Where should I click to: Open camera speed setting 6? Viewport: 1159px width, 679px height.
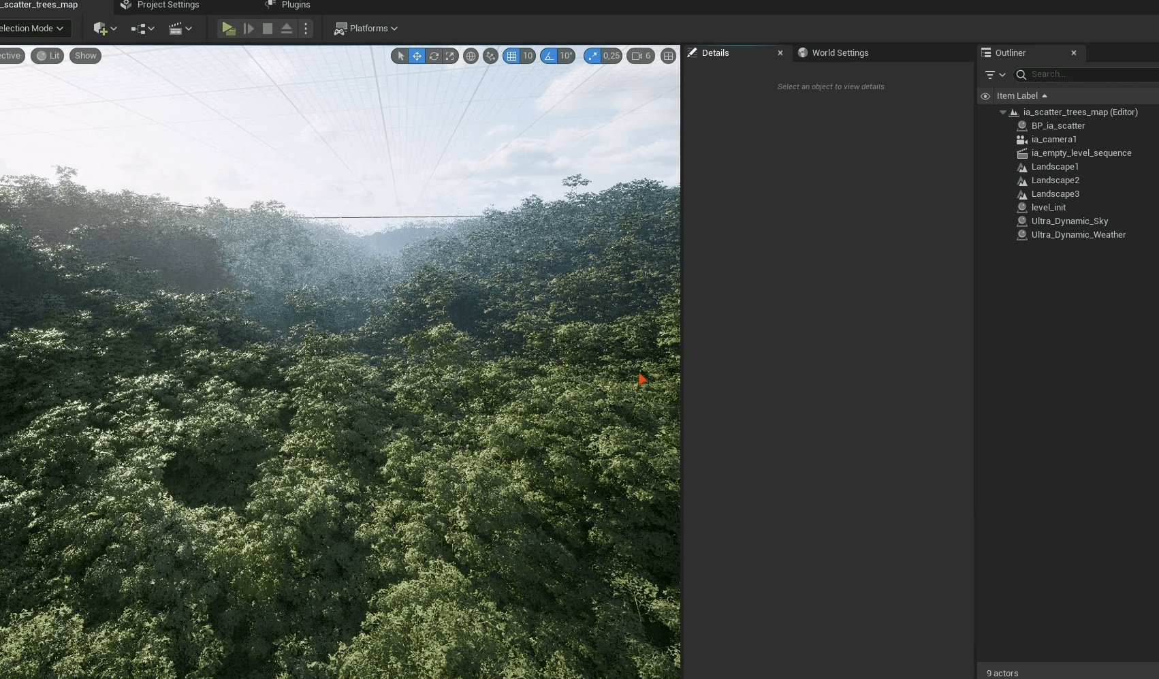[x=641, y=56]
